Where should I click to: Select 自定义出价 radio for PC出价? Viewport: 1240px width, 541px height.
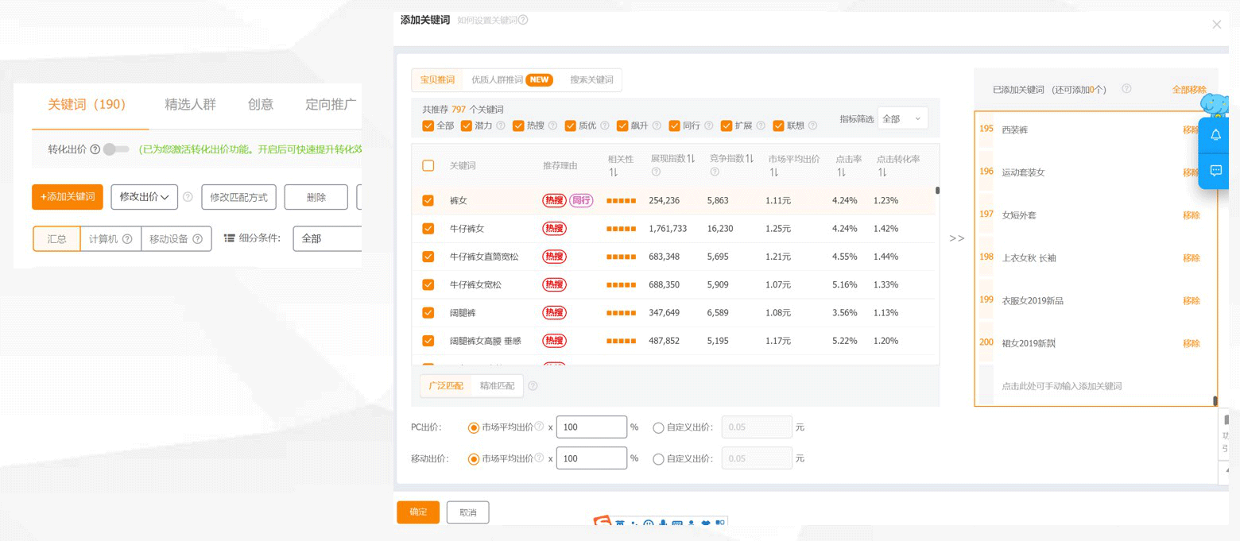(x=658, y=427)
